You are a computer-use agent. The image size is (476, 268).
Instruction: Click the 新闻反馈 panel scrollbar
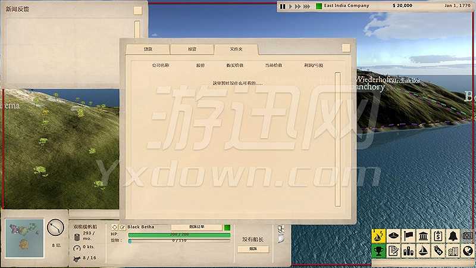tap(137, 29)
